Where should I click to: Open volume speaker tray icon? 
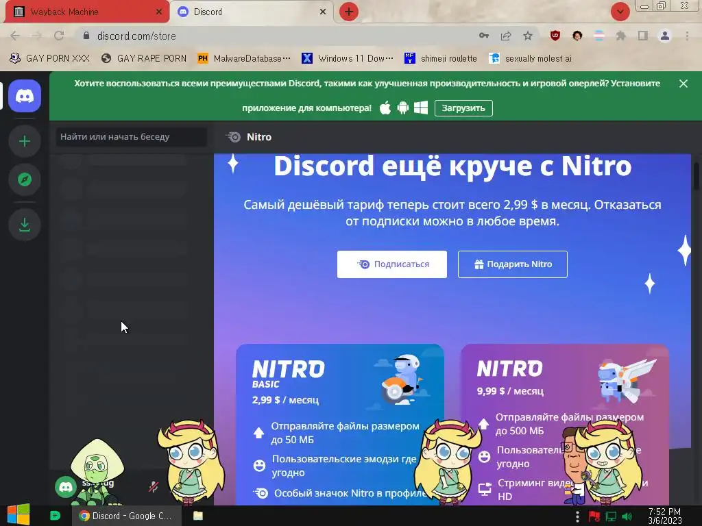point(627,517)
